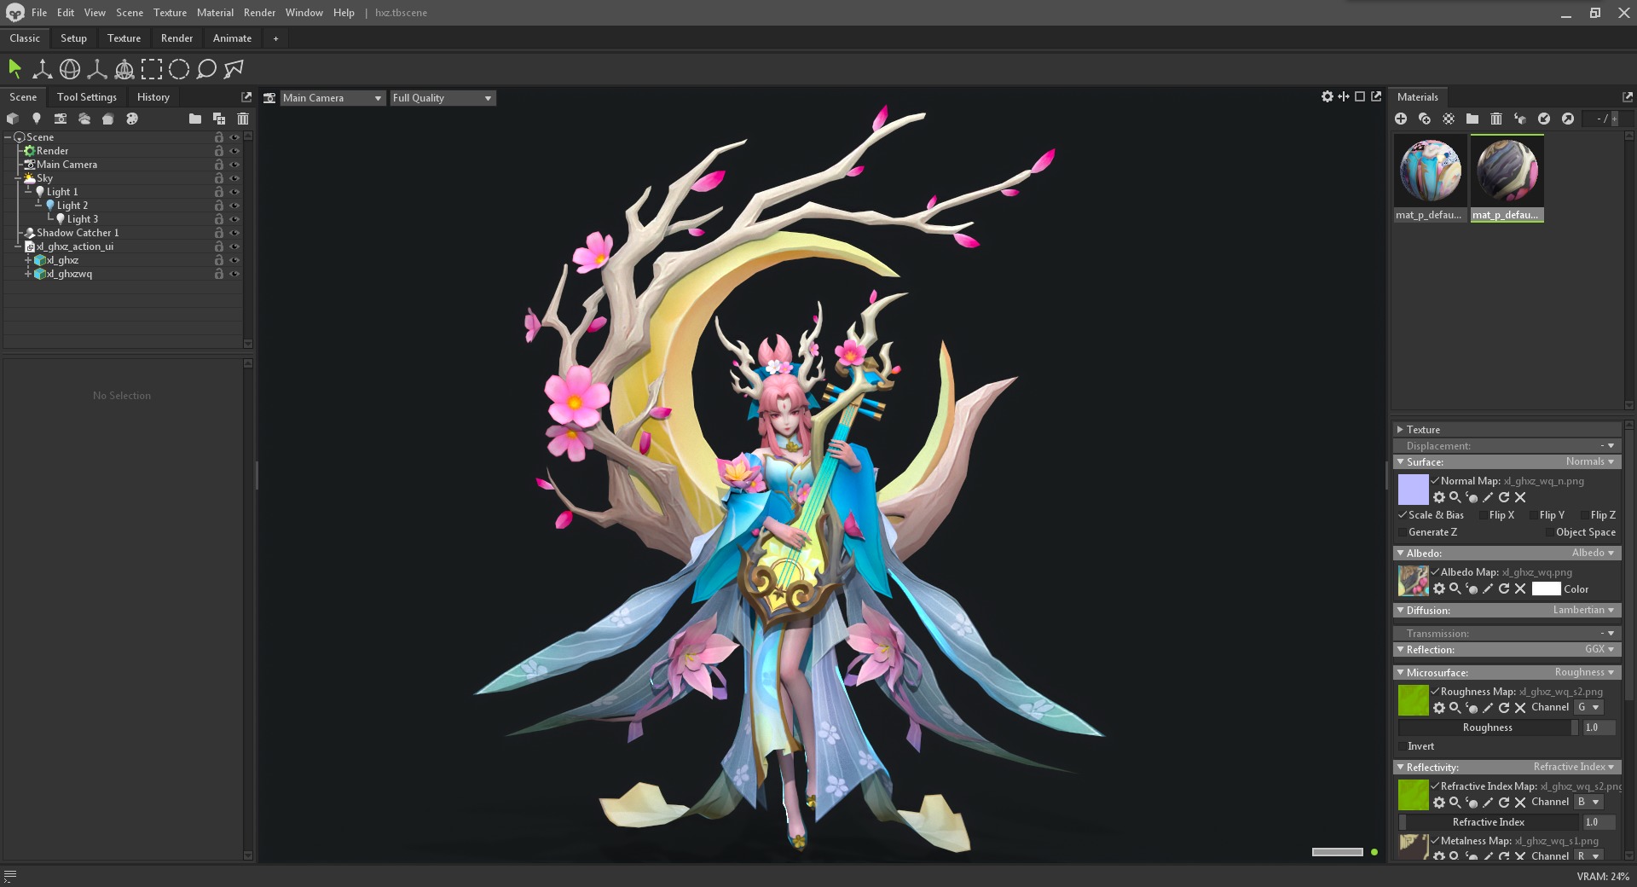Open viewport settings gear icon

(x=1328, y=96)
